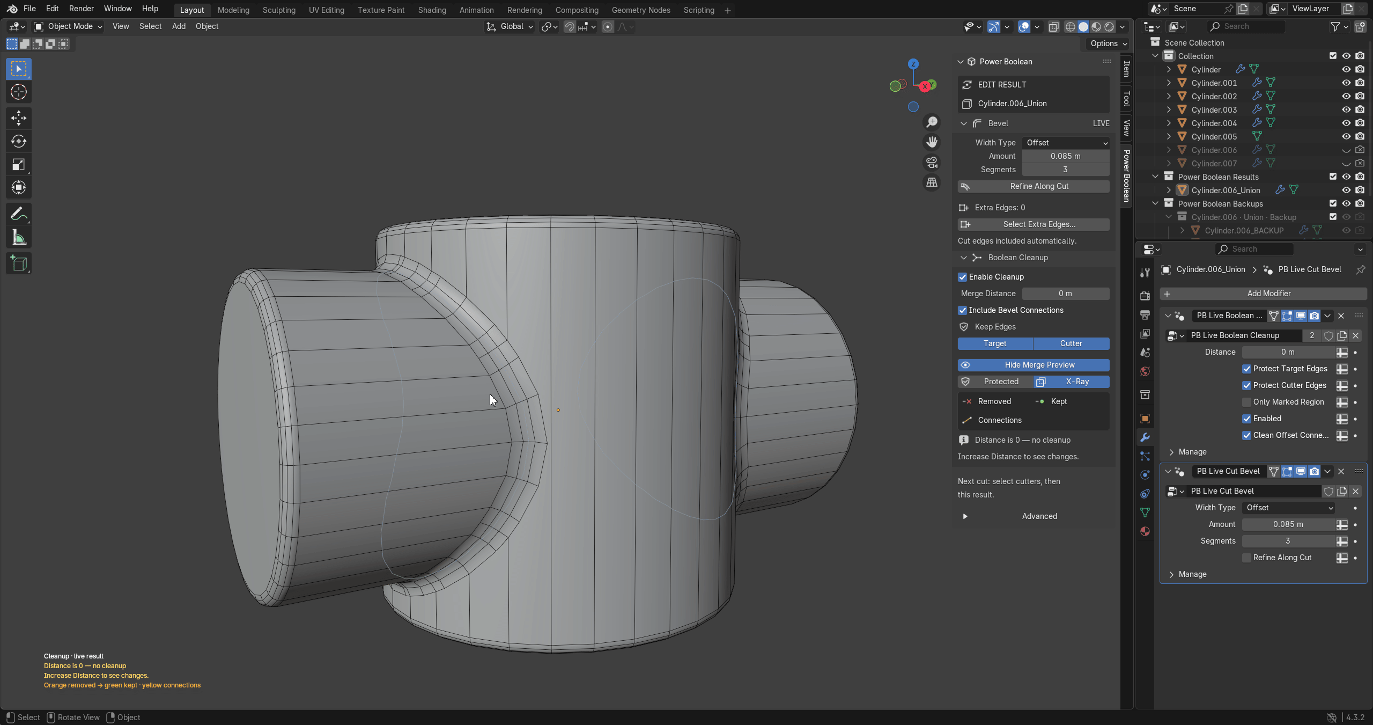Switch perspective/orthographic grid icon
Viewport: 1373px width, 725px height.
tap(932, 182)
